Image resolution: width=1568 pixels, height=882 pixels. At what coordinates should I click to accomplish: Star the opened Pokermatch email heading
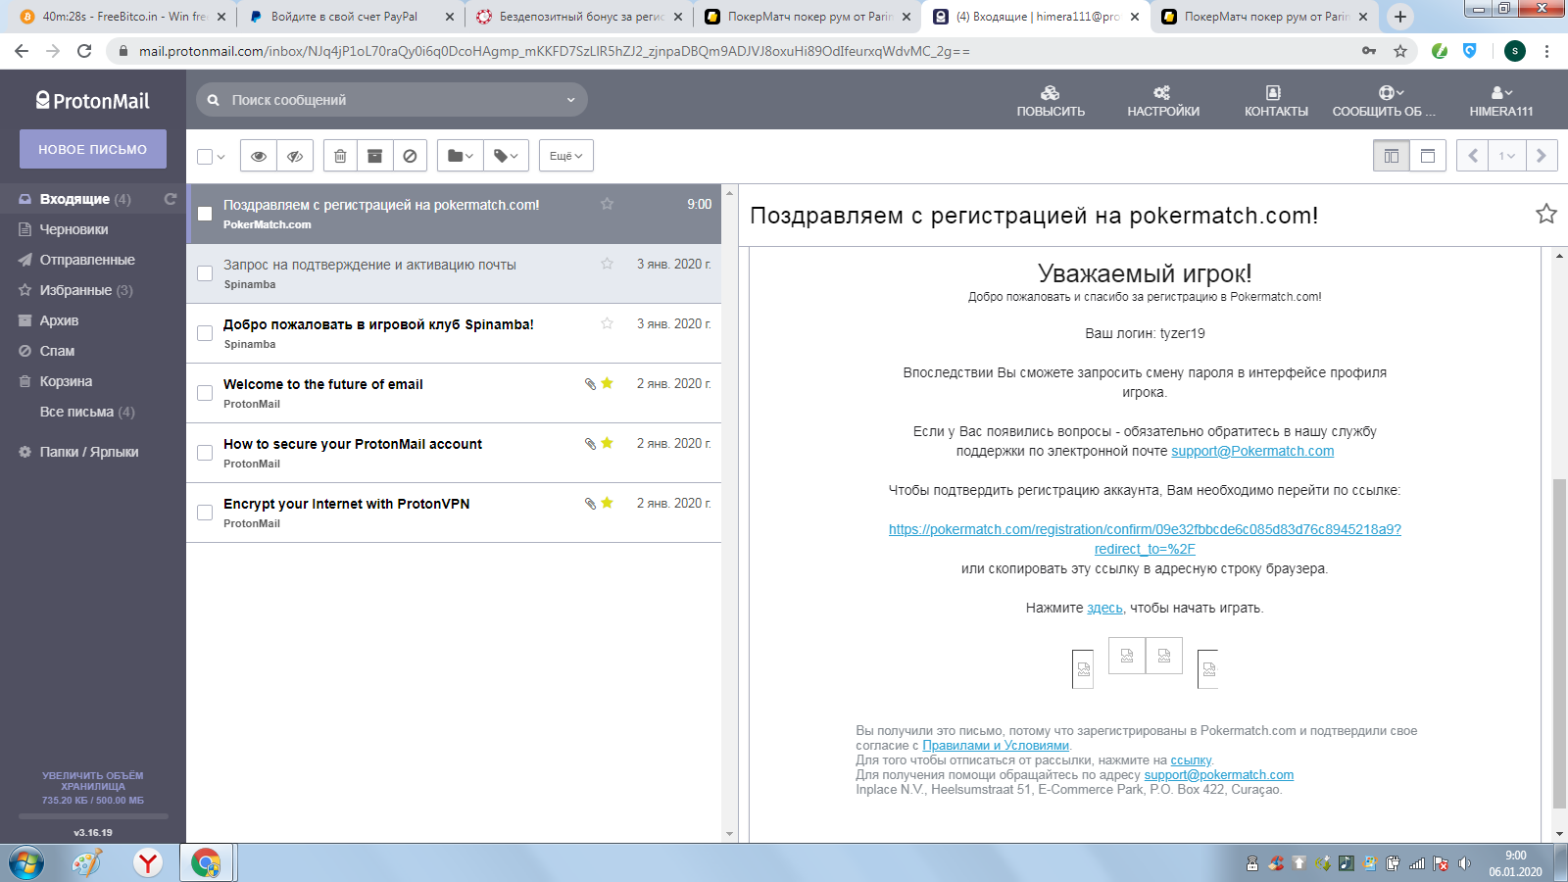point(1545,214)
